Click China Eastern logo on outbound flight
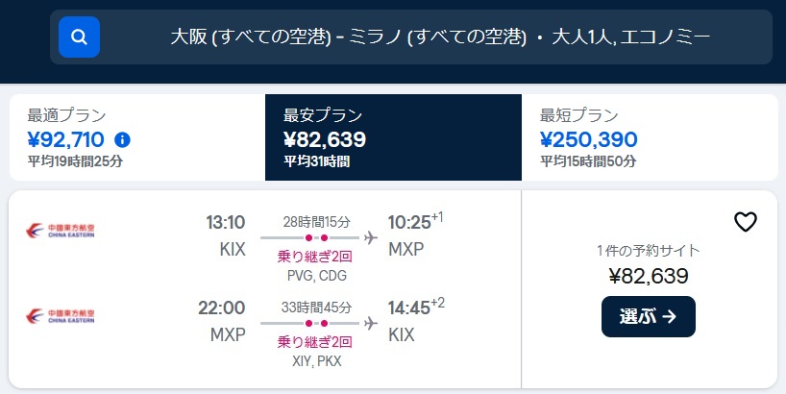This screenshot has width=786, height=394. pyautogui.click(x=61, y=231)
